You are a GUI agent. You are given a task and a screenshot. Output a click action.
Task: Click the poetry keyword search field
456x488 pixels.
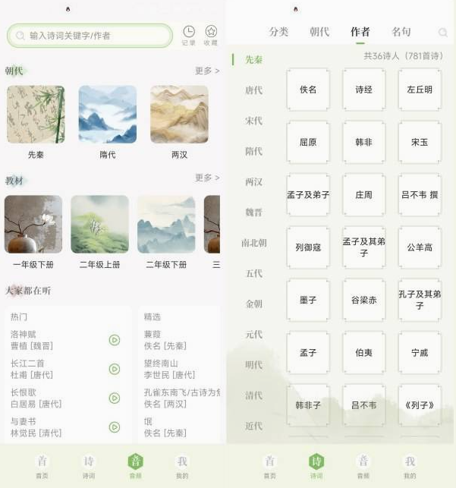pos(90,36)
